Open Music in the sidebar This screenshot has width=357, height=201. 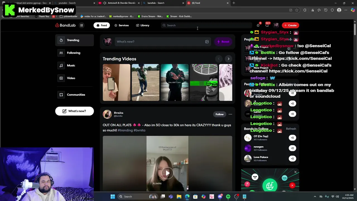[x=74, y=65]
